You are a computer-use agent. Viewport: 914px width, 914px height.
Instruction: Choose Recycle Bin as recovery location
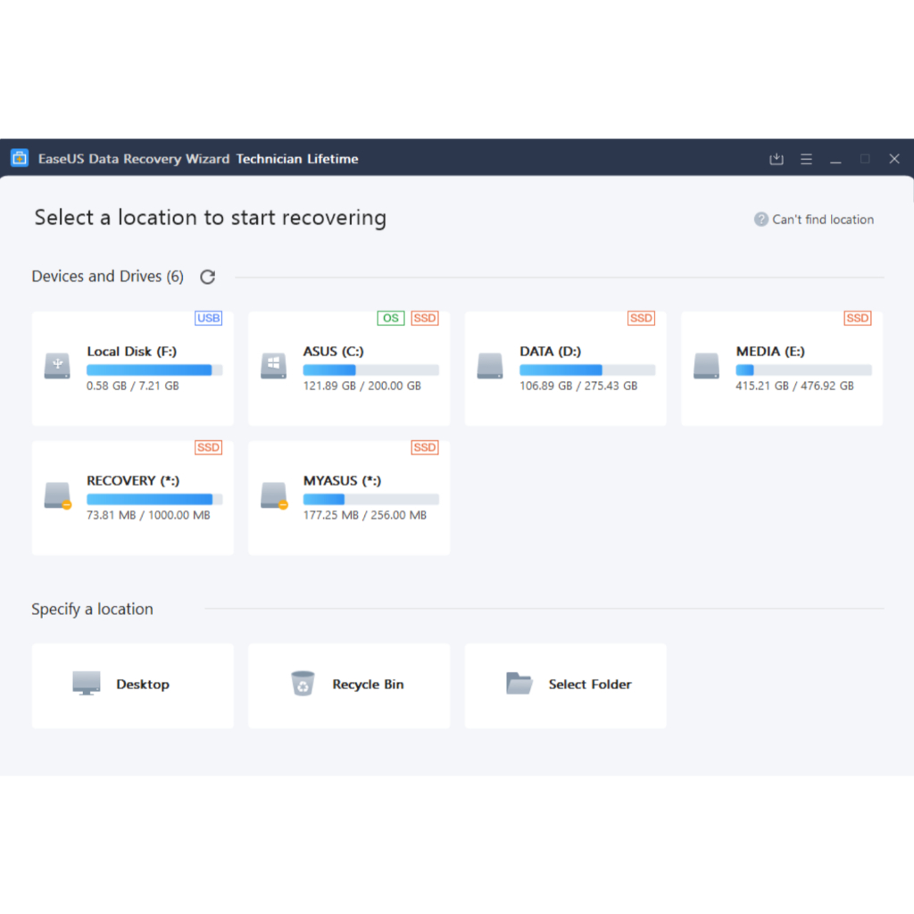tap(349, 685)
